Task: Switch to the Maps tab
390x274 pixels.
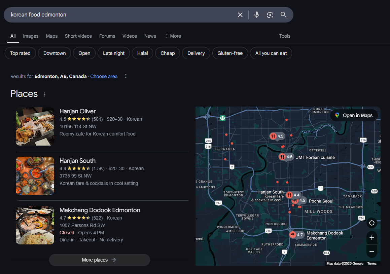Action: (x=52, y=36)
